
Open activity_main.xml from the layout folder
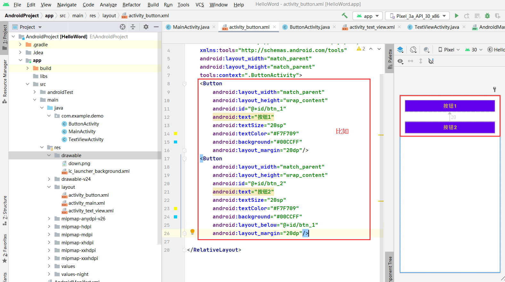click(x=86, y=203)
